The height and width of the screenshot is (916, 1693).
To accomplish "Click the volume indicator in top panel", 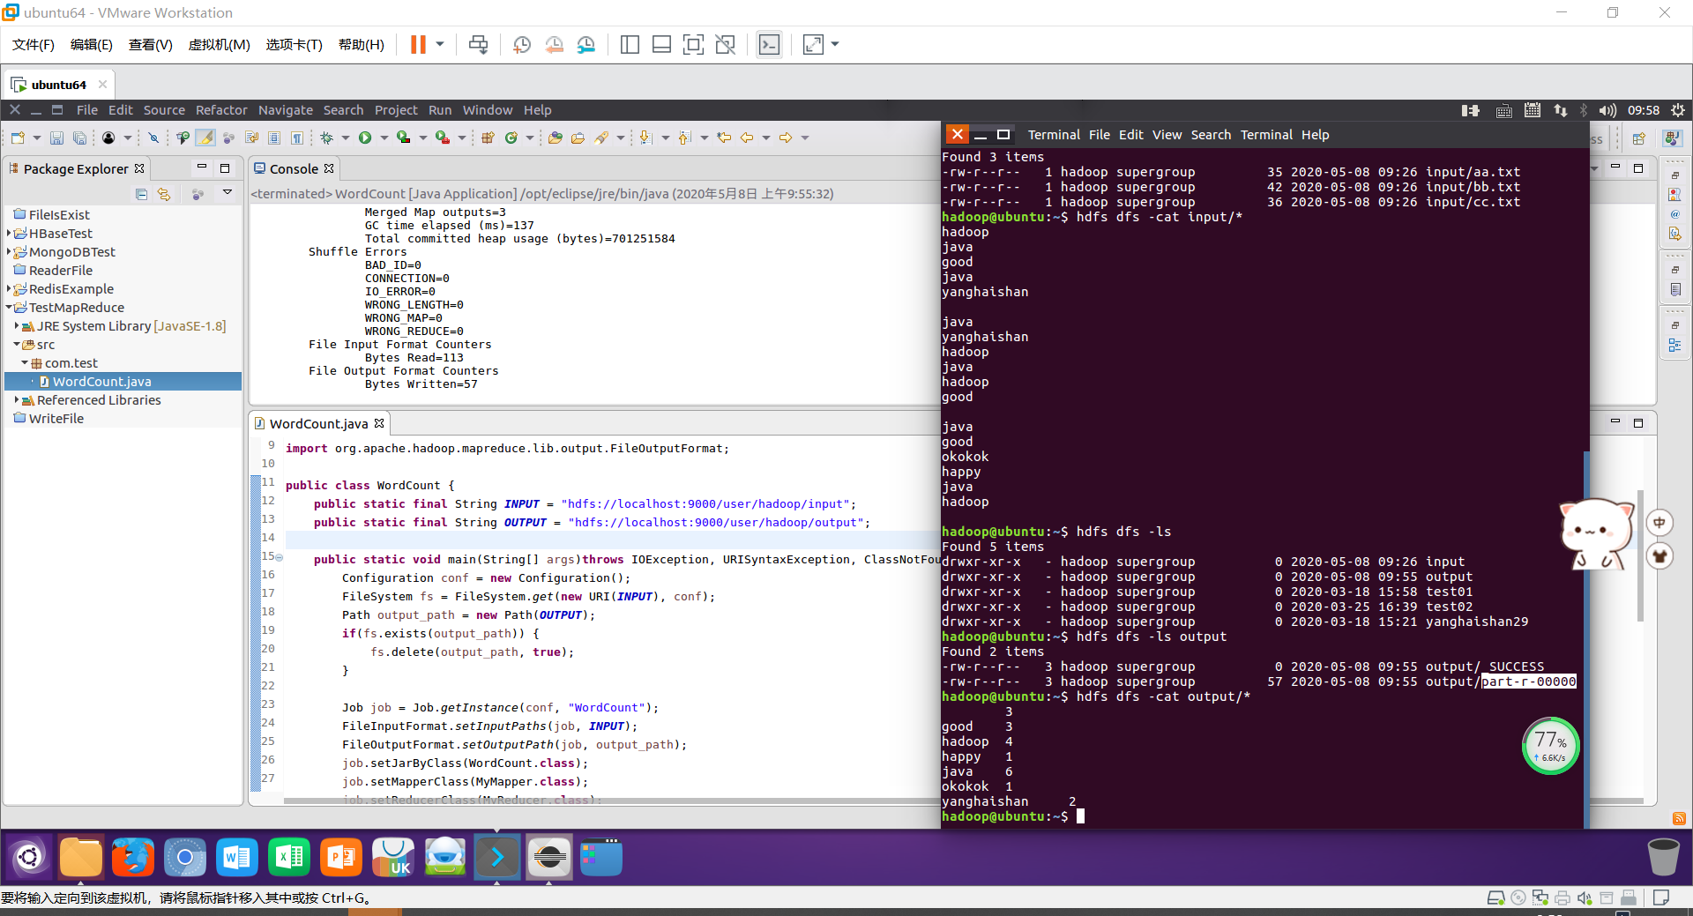I will [1607, 110].
